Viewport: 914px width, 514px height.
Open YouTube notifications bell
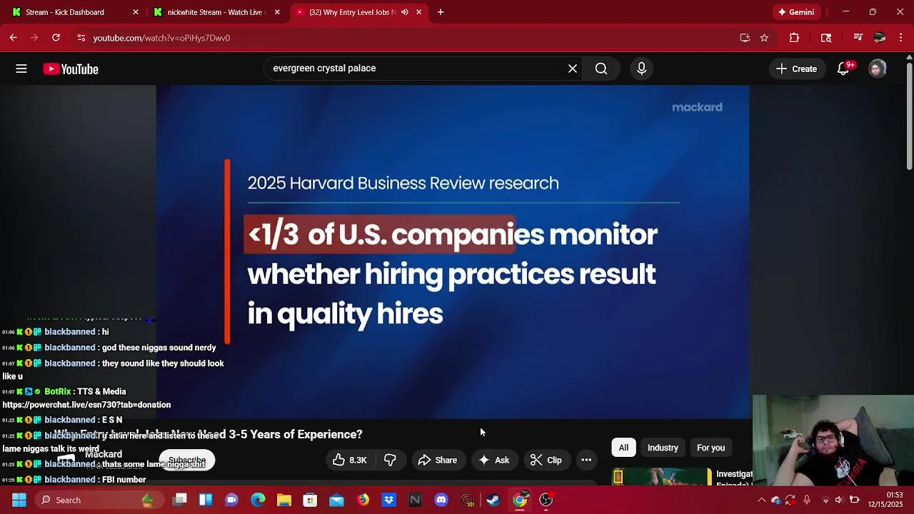(x=843, y=69)
